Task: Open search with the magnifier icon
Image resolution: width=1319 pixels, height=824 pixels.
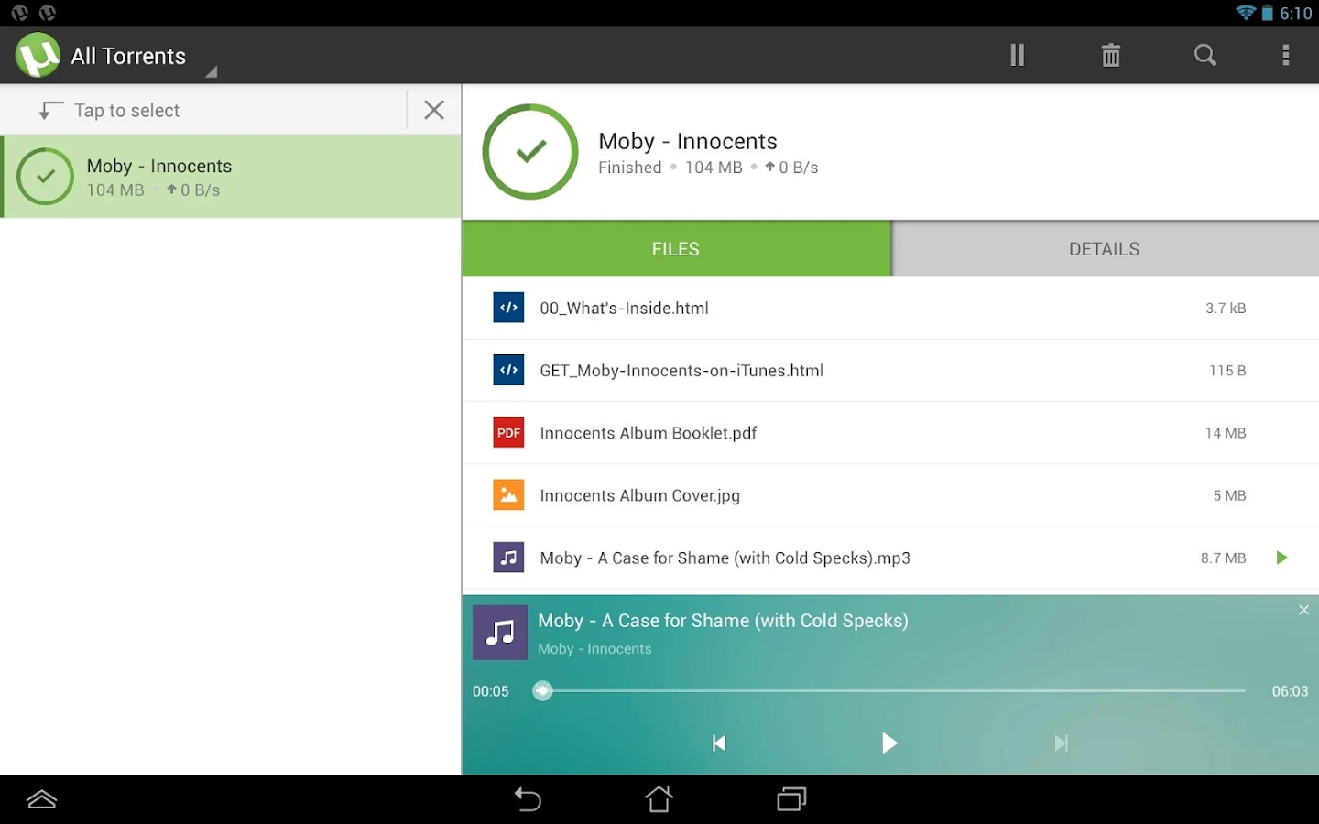Action: [1205, 55]
